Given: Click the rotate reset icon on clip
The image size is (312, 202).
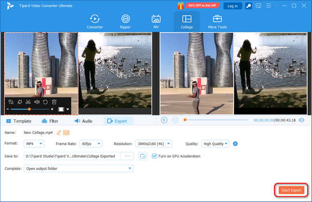Looking at the screenshot, I should point(45,102).
